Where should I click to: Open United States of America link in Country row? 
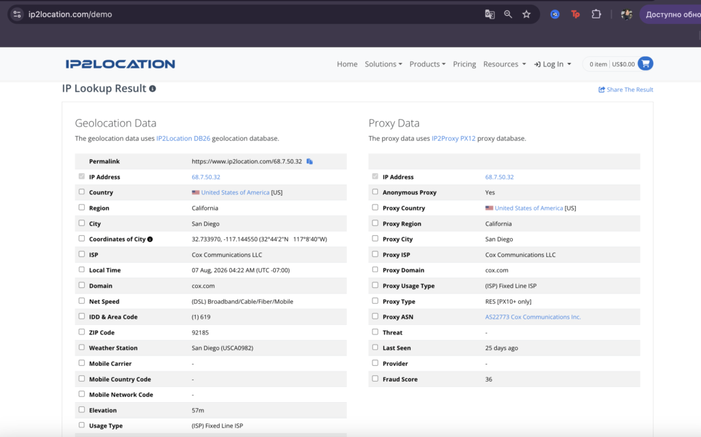tap(235, 193)
